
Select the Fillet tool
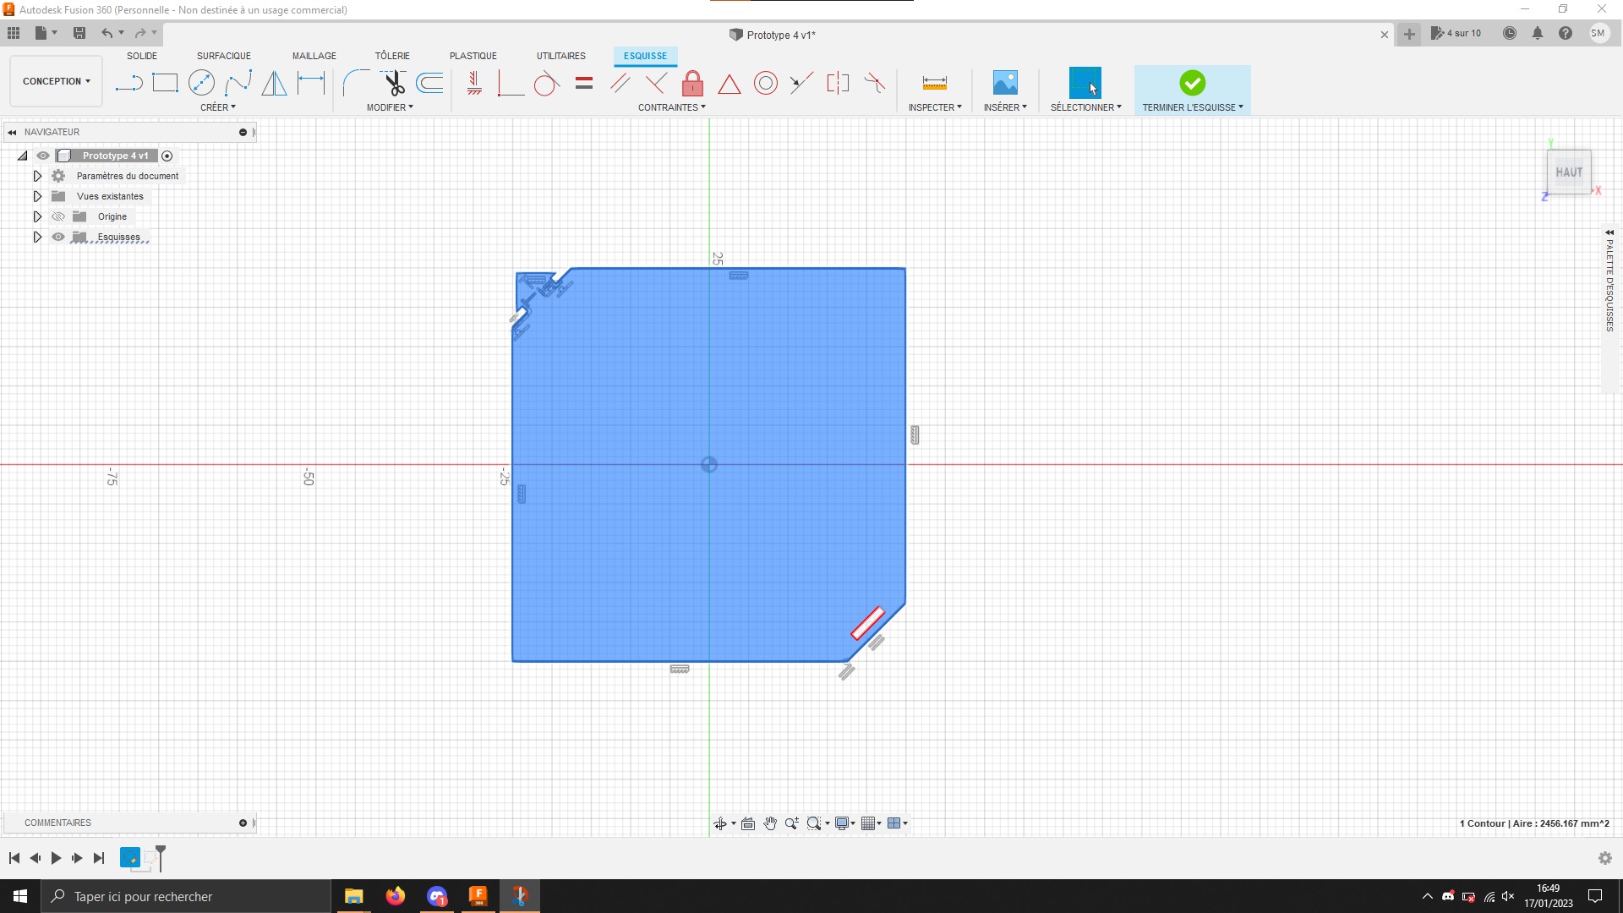point(356,83)
